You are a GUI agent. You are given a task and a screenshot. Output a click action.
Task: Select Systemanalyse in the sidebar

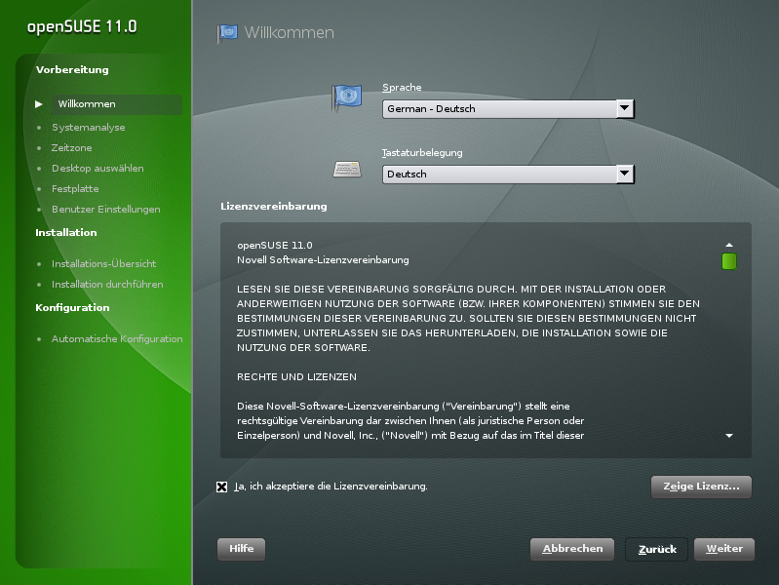point(89,128)
